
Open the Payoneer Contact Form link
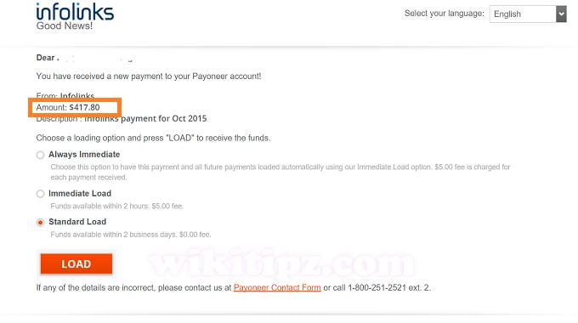coord(277,287)
